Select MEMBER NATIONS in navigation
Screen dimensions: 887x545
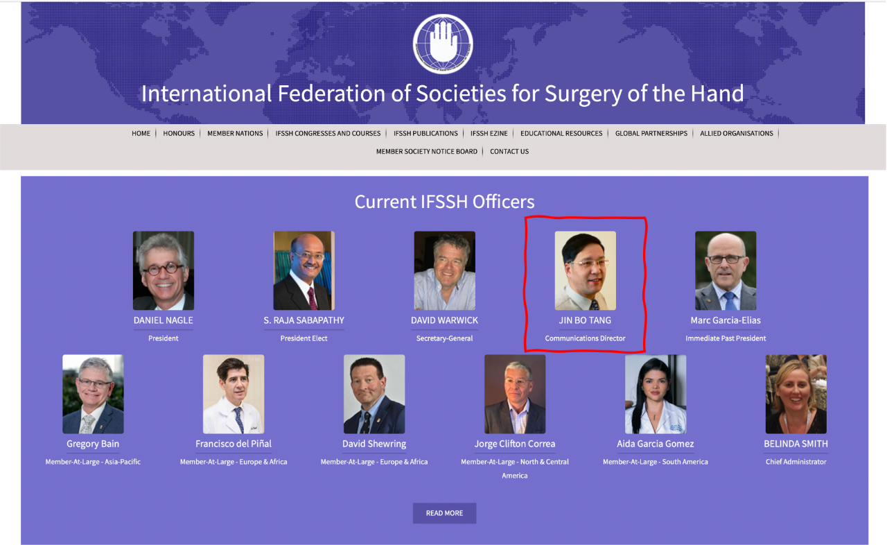(x=235, y=133)
